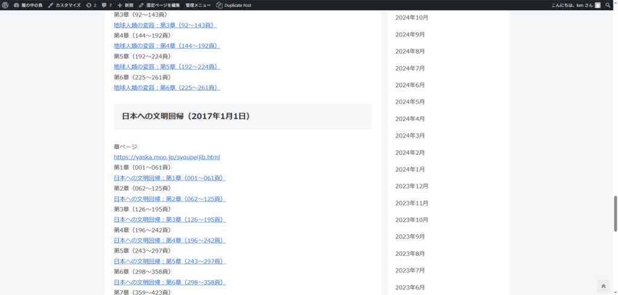Image resolution: width=618 pixels, height=295 pixels.
Task: Go to the 2024年1月 archive
Action: click(x=410, y=169)
